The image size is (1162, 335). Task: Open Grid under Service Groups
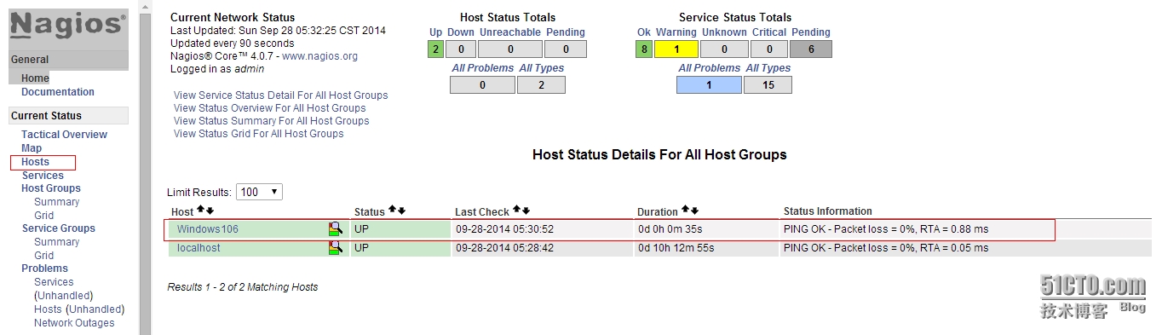(x=43, y=256)
